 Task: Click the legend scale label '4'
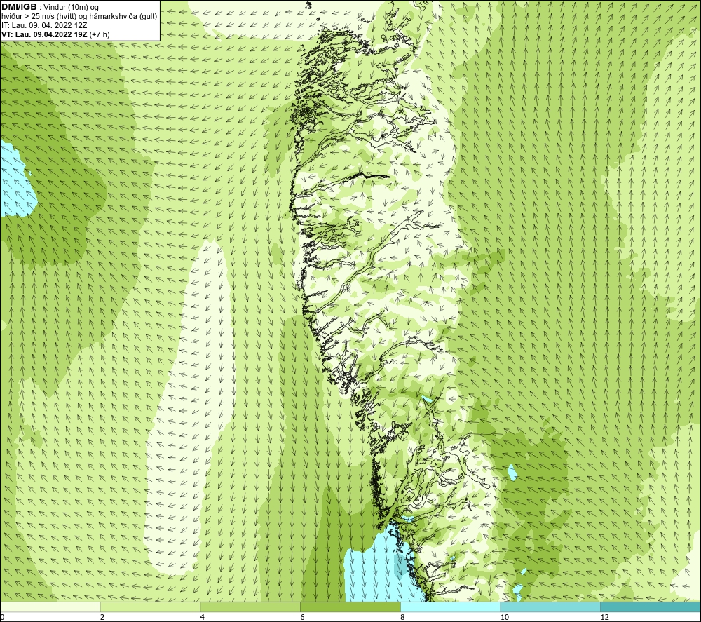203,617
